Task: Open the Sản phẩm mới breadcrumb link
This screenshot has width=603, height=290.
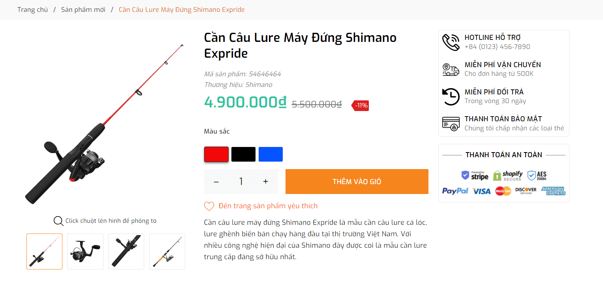Action: pos(83,9)
